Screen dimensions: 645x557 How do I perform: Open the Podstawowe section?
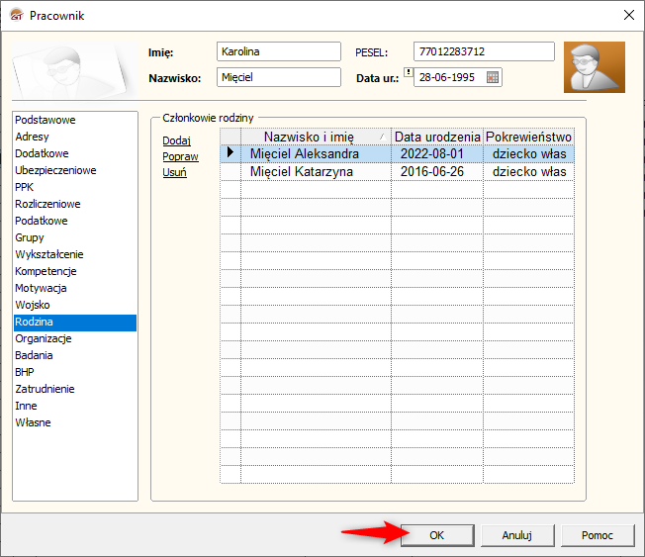tap(46, 120)
